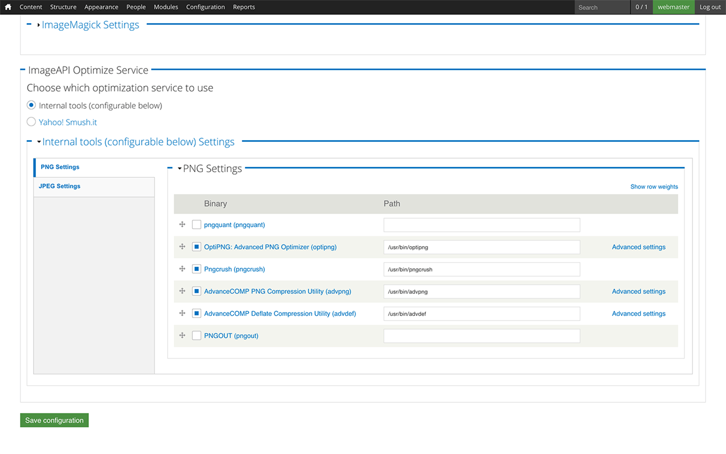Uncheck the Pngcrush checkbox
The width and height of the screenshot is (726, 454).
point(196,269)
